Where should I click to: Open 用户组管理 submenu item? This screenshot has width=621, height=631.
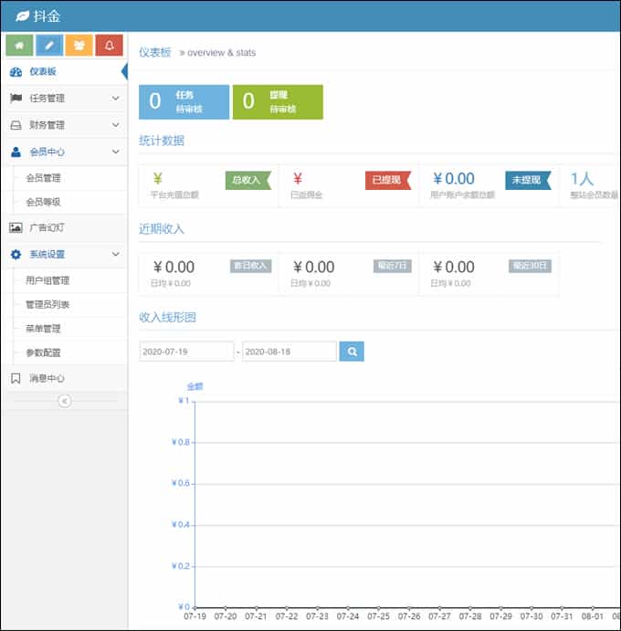(x=47, y=280)
